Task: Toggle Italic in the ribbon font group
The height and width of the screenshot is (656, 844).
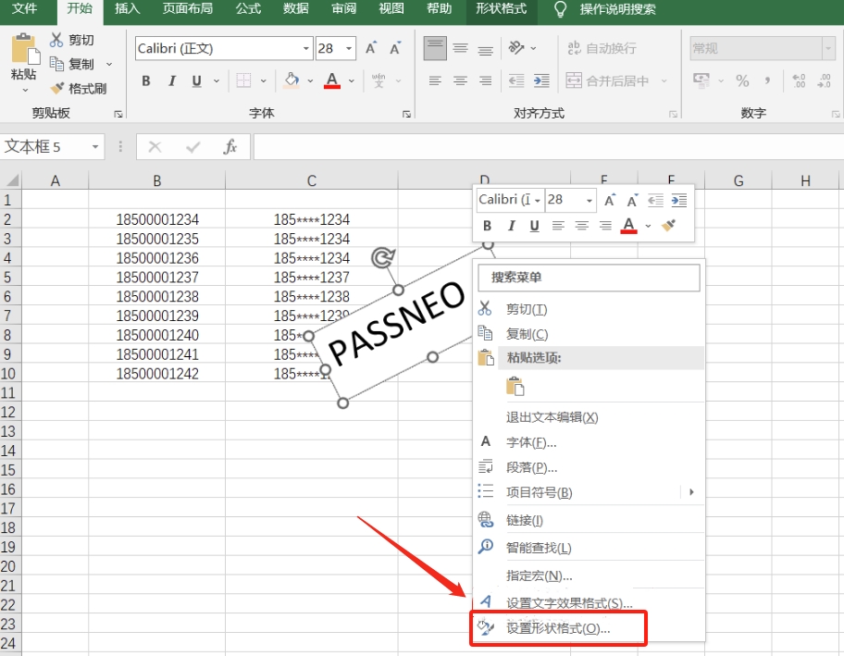Action: [172, 81]
